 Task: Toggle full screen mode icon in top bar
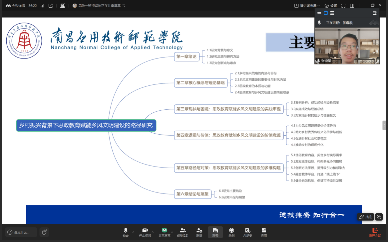[x=343, y=6]
